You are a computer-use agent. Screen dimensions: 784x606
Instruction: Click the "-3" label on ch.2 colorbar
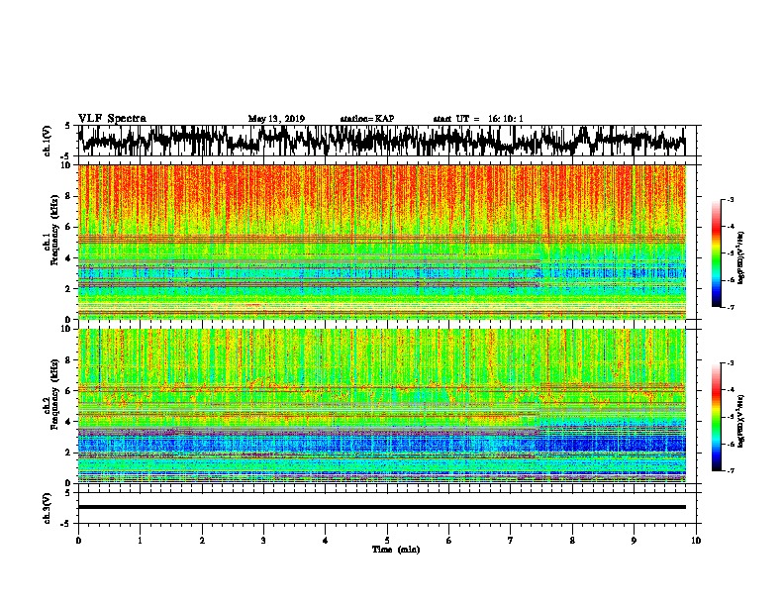pos(730,363)
